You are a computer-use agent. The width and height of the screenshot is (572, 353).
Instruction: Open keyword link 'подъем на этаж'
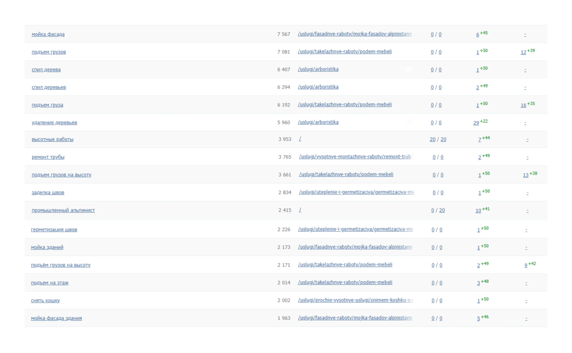[x=49, y=283]
